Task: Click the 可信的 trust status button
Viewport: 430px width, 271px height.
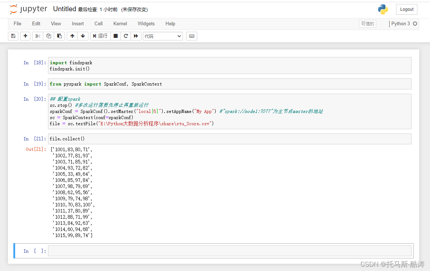Action: 367,23
